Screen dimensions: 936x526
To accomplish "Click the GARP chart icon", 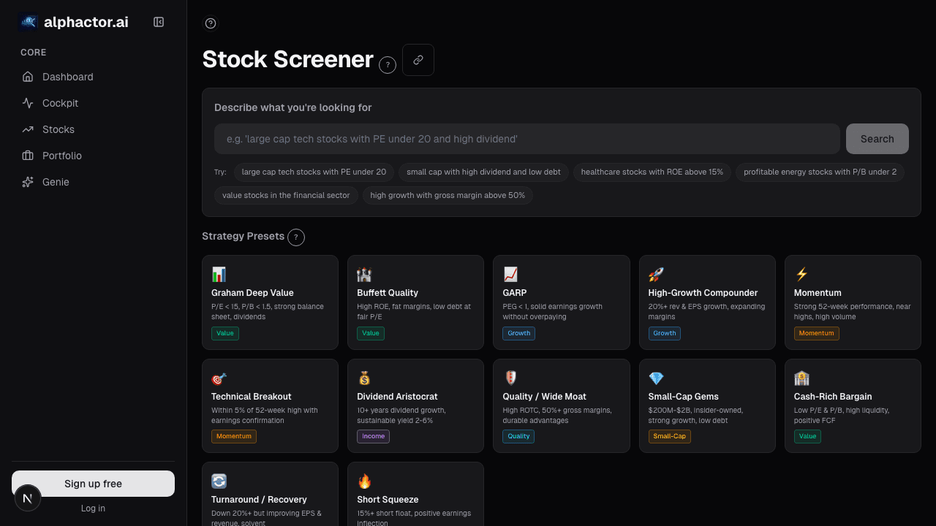I will click(x=510, y=274).
